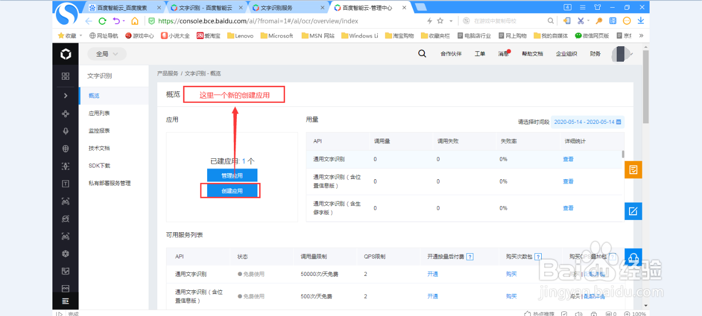702x316 pixels.
Task: Open the date range picker 2020-05-14
Action: [x=588, y=122]
